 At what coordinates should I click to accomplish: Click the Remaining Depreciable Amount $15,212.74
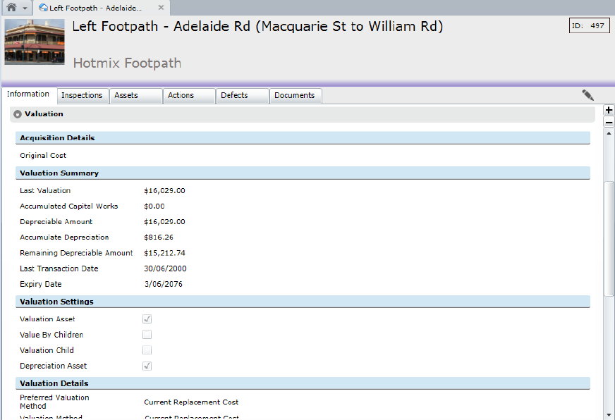[x=164, y=253]
